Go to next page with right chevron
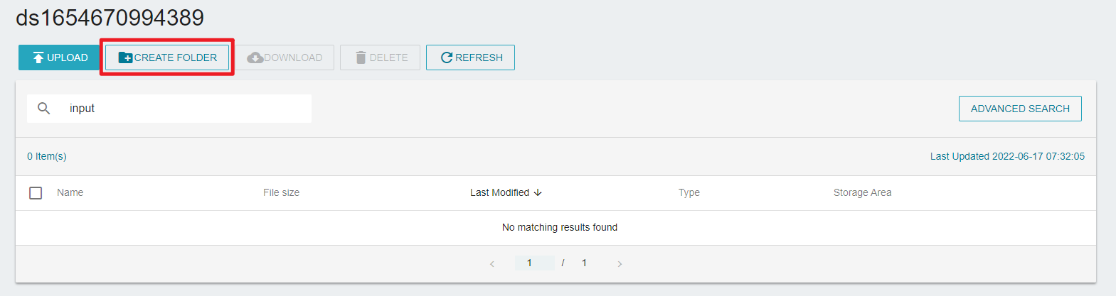Viewport: 1116px width, 296px height. tap(620, 264)
